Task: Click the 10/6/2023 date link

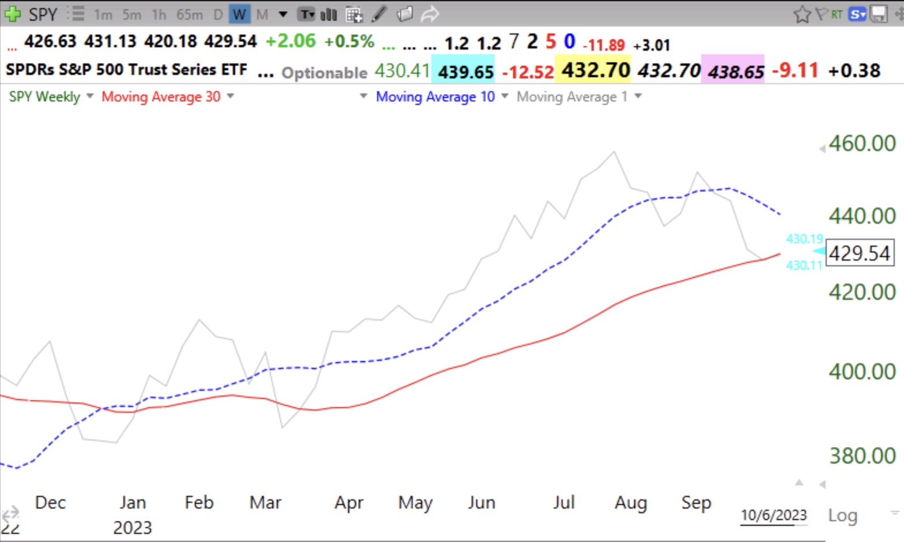Action: 774,515
